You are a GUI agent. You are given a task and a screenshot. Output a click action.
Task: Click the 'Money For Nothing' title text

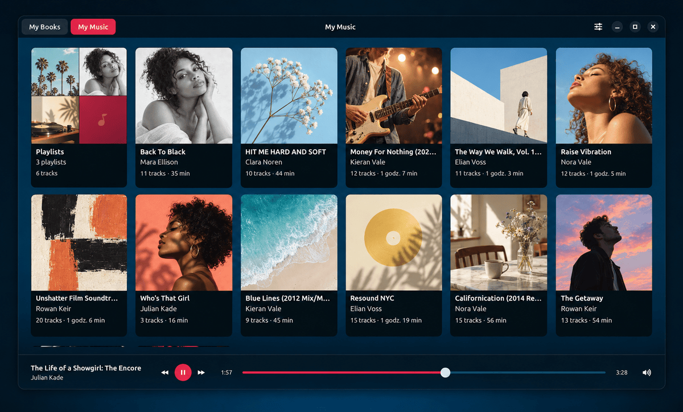[393, 152]
